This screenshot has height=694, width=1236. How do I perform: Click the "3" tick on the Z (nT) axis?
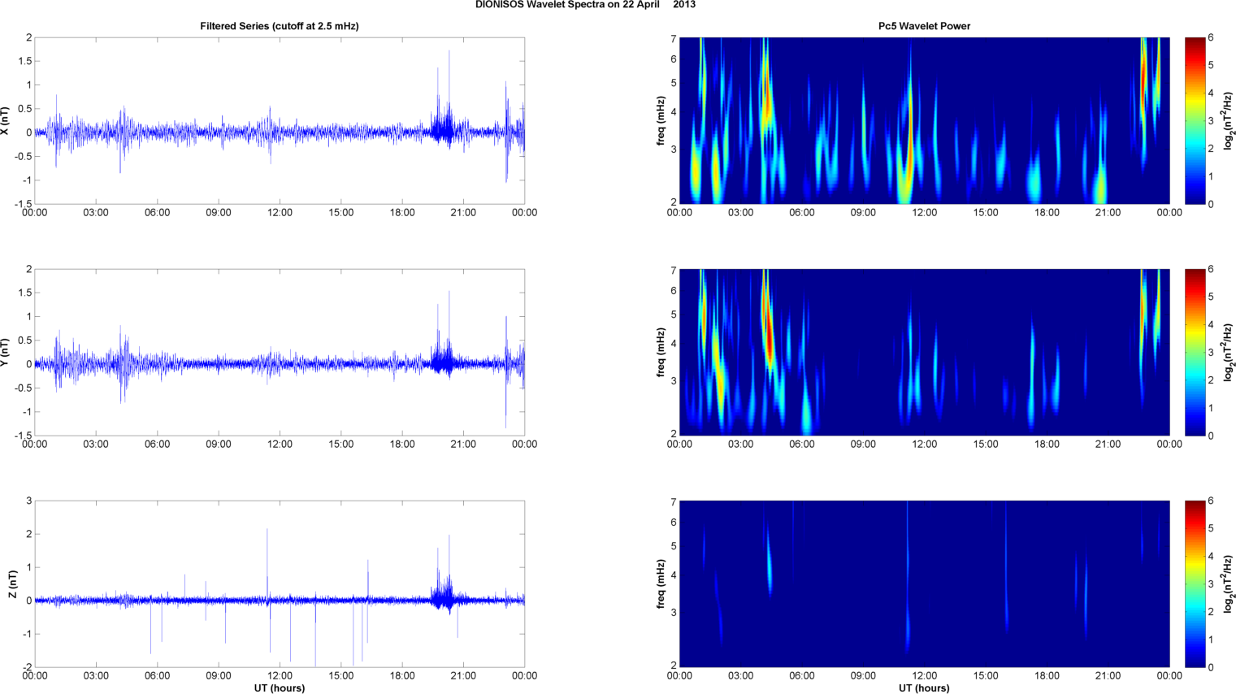pos(28,501)
